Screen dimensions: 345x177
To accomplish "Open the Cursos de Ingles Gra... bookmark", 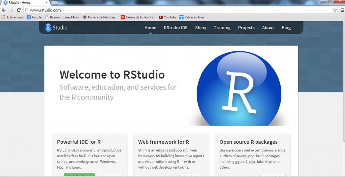I will point(138,17).
